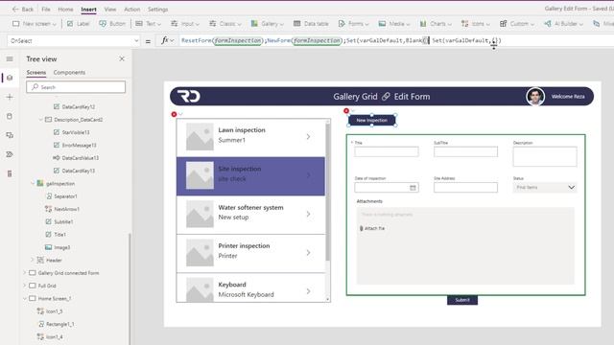Click the fx formula button
The image size is (614, 345).
[167, 40]
